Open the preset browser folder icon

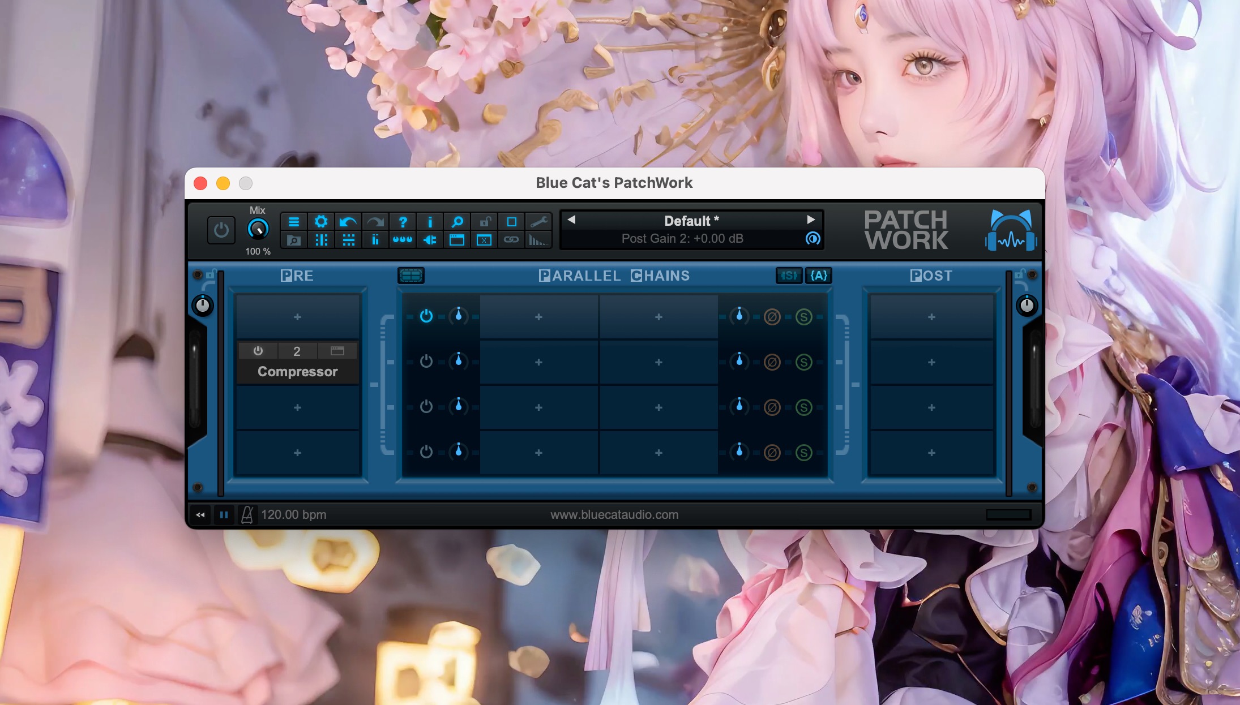pos(294,240)
